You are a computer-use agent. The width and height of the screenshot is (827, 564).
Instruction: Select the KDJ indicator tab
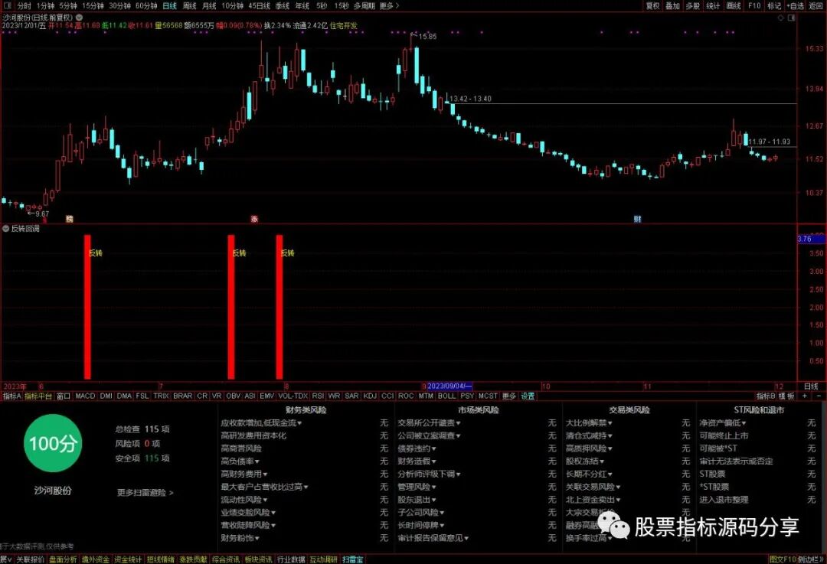370,396
